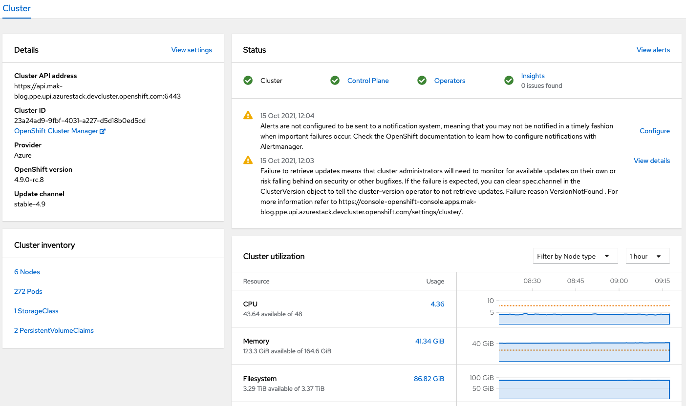This screenshot has width=686, height=406.
Task: Open the Filter by Node type dropdown
Action: tap(575, 256)
